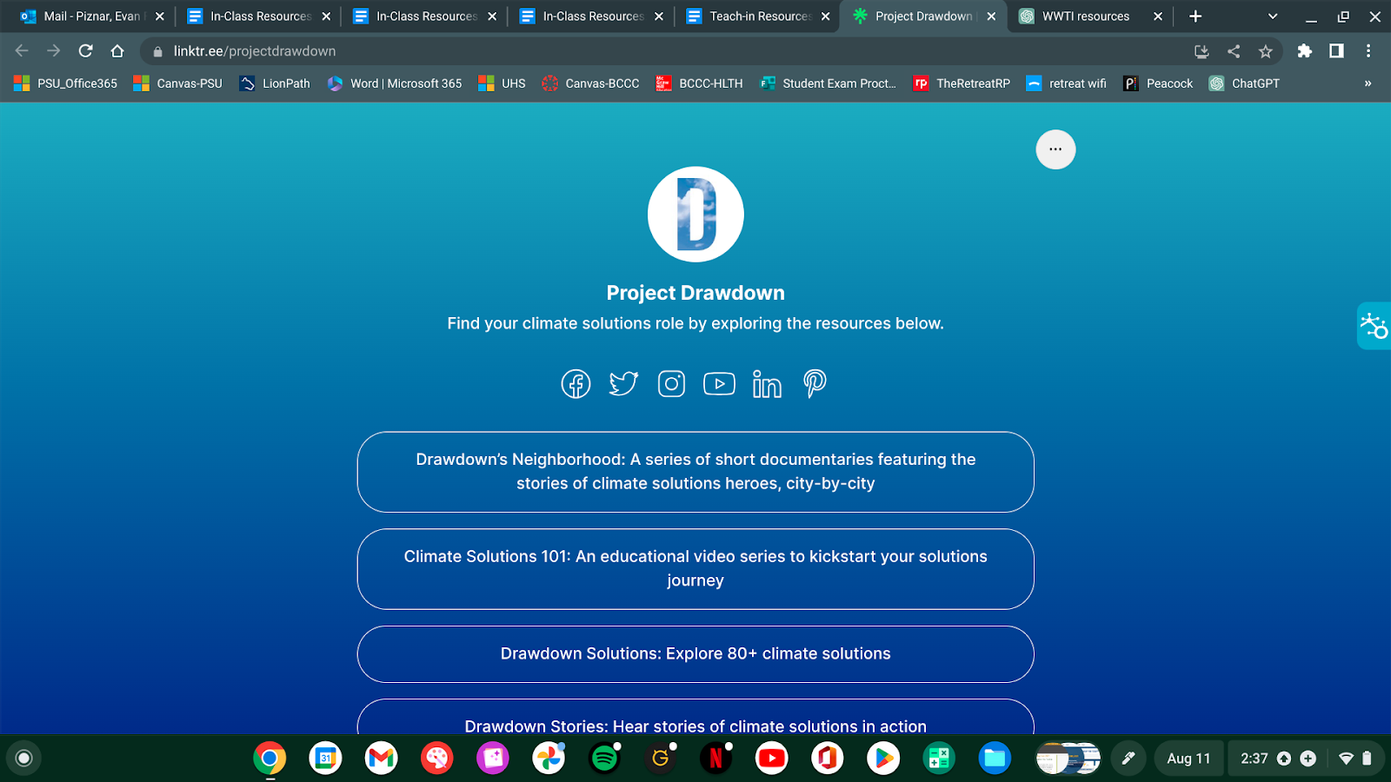Viewport: 1391px width, 782px height.
Task: Open the stylus tools pen icon
Action: click(1128, 759)
